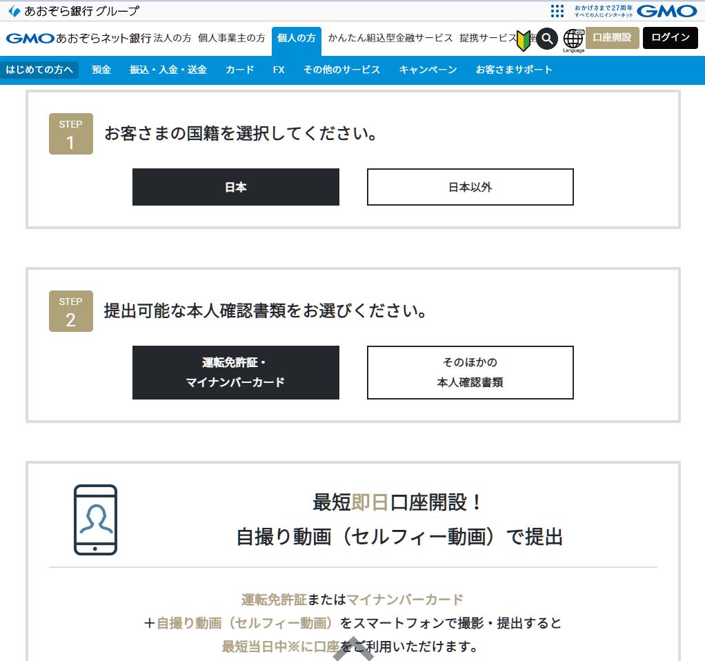Screen dimensions: 705x661
Task: Choose そのほかの本人確認書類 as your document
Action: [x=470, y=373]
